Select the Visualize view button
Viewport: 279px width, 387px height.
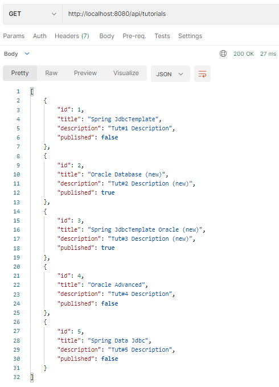click(x=126, y=73)
